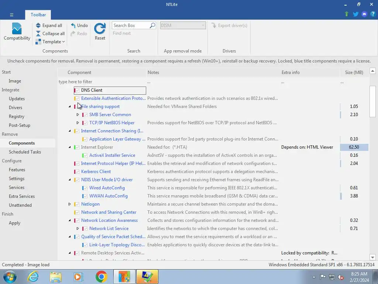The width and height of the screenshot is (378, 284).
Task: Open the Services page
Action: (x=17, y=187)
